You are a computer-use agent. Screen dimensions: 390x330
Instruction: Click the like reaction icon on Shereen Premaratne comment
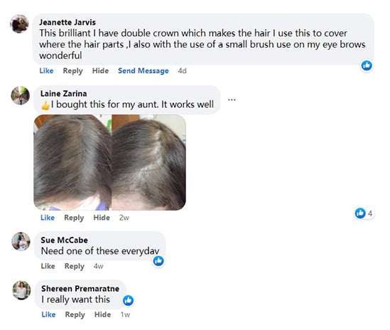tap(129, 300)
